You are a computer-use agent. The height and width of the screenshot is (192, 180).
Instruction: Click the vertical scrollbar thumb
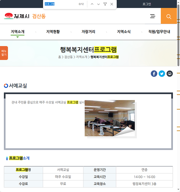pos(178,35)
